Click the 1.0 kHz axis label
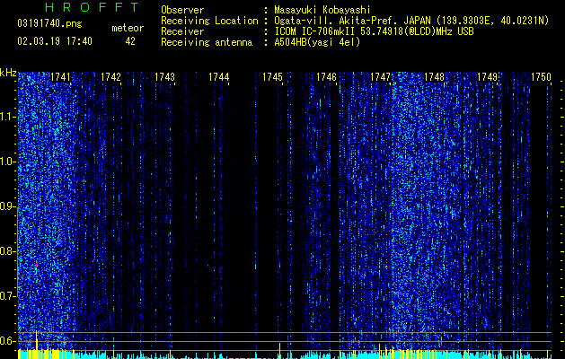The width and height of the screenshot is (565, 359). [8, 162]
